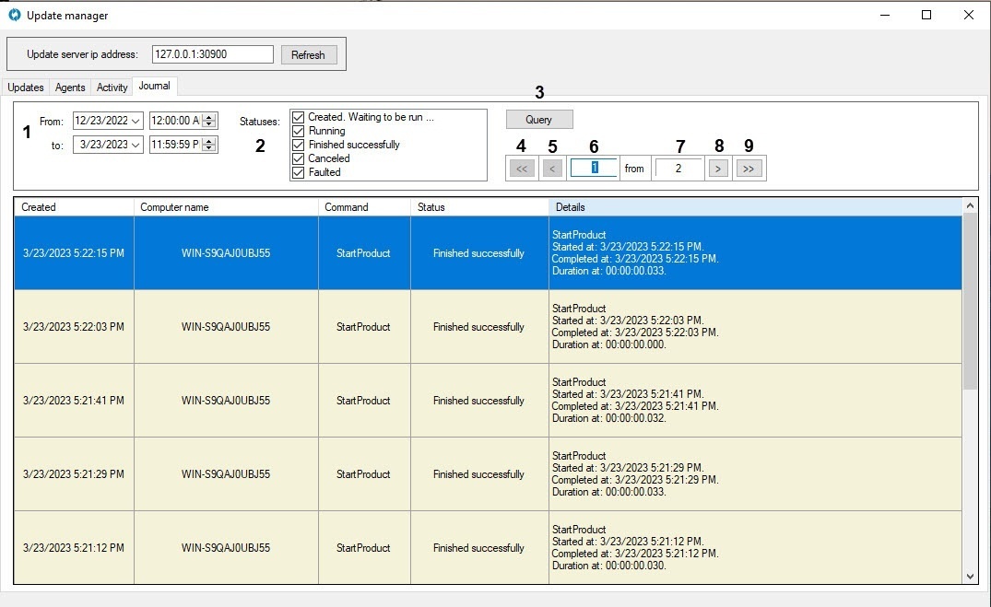The height and width of the screenshot is (607, 991).
Task: Expand the to date picker dropdown
Action: (x=136, y=145)
